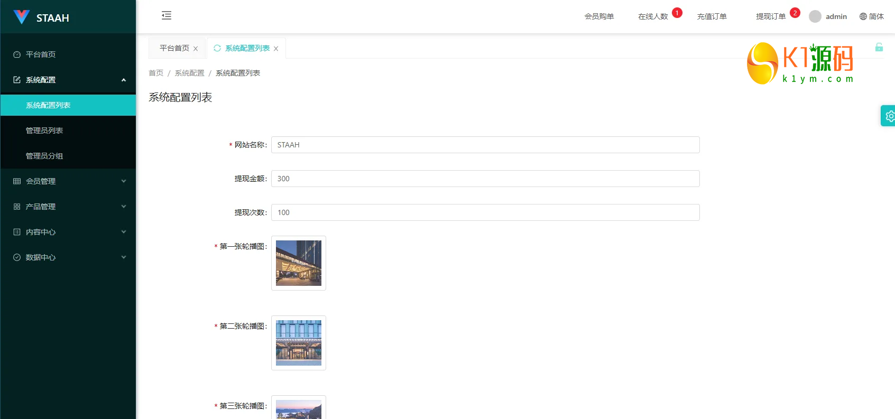This screenshot has width=895, height=419.
Task: Click the 提现次数 input field
Action: coord(485,212)
